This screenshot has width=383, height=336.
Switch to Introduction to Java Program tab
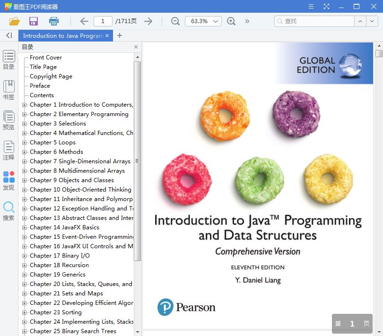coord(63,35)
